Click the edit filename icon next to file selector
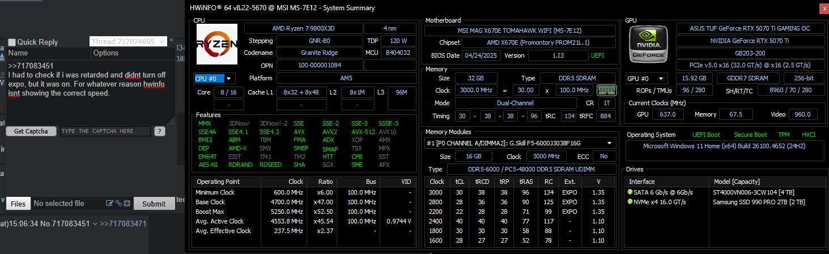 pos(110,203)
